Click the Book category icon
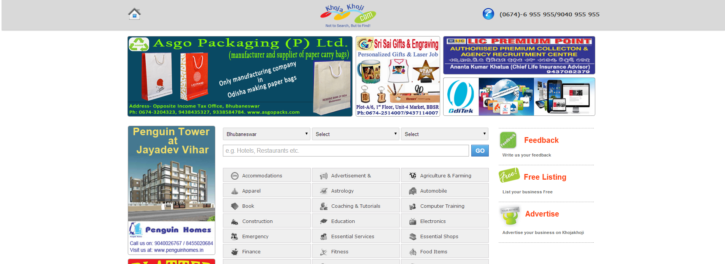 coord(235,206)
